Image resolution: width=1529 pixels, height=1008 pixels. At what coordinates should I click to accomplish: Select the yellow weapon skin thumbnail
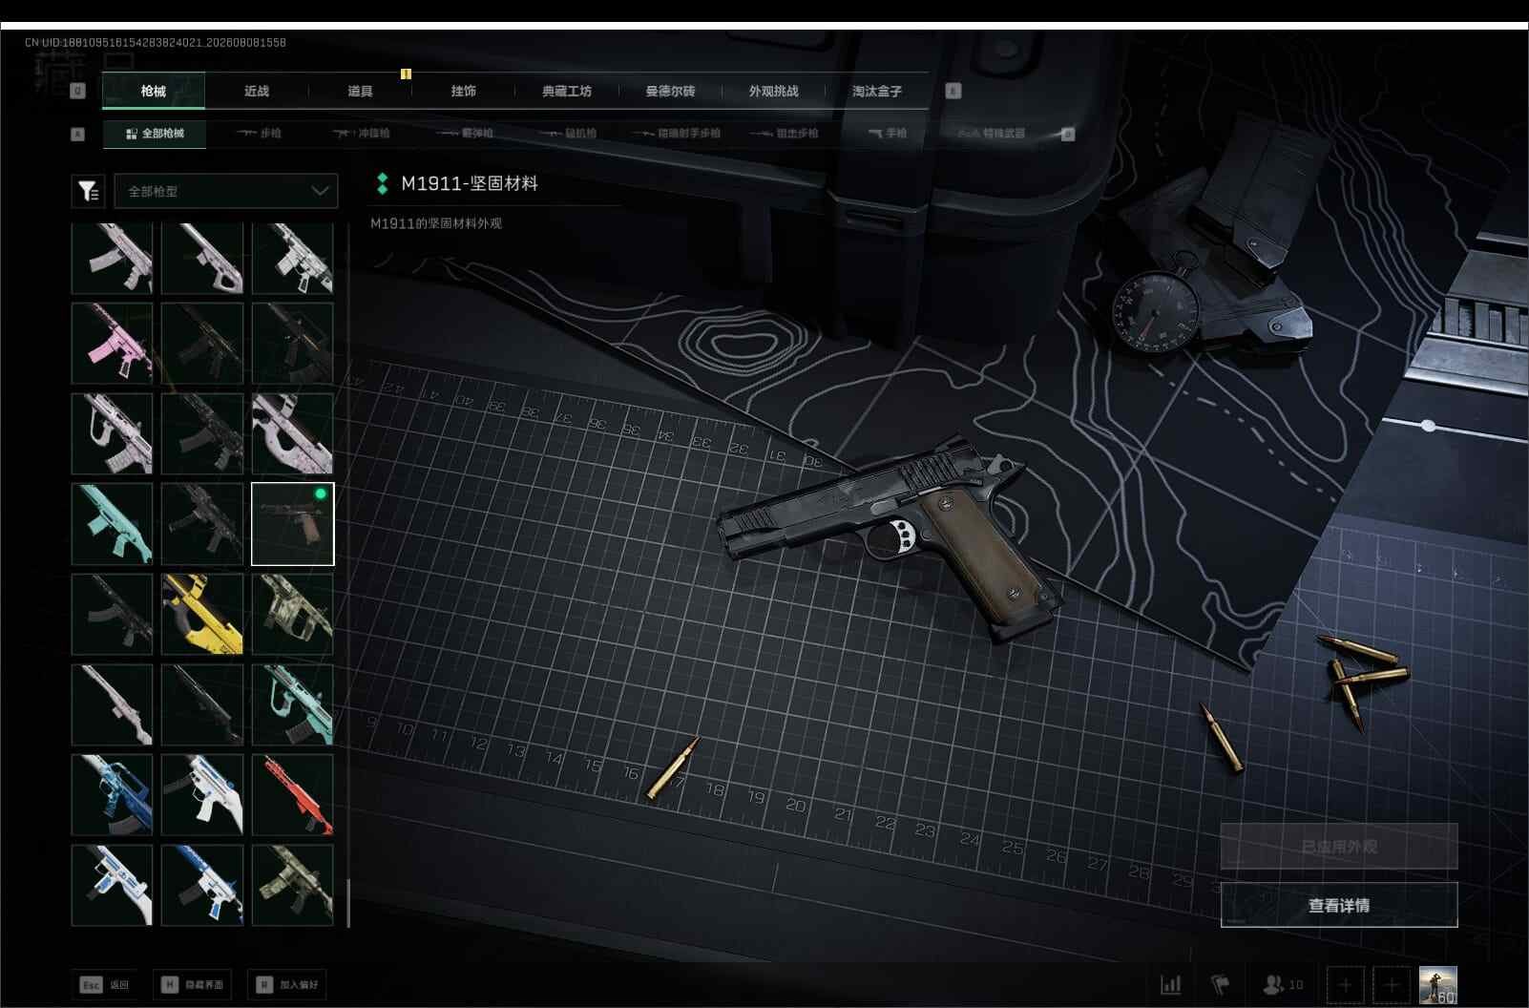(202, 614)
